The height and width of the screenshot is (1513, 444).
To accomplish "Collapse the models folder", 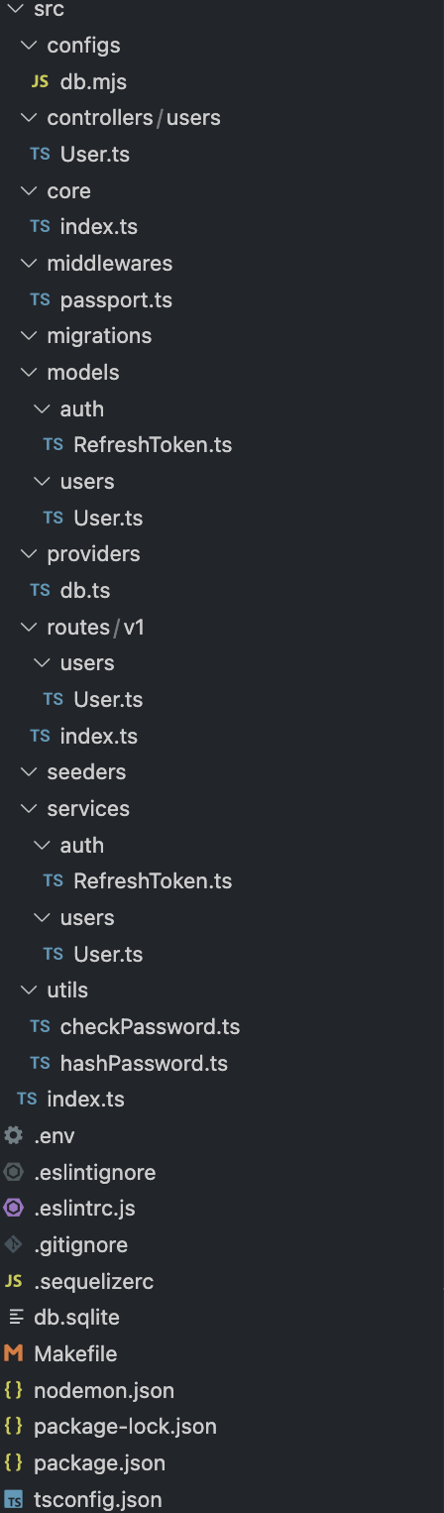I will pos(27,373).
